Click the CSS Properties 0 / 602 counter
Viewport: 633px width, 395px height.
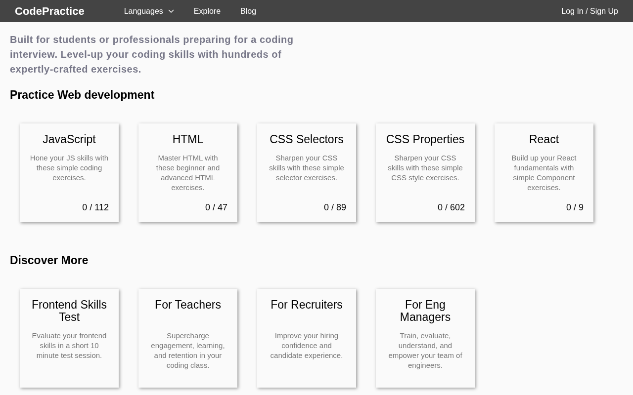451,207
